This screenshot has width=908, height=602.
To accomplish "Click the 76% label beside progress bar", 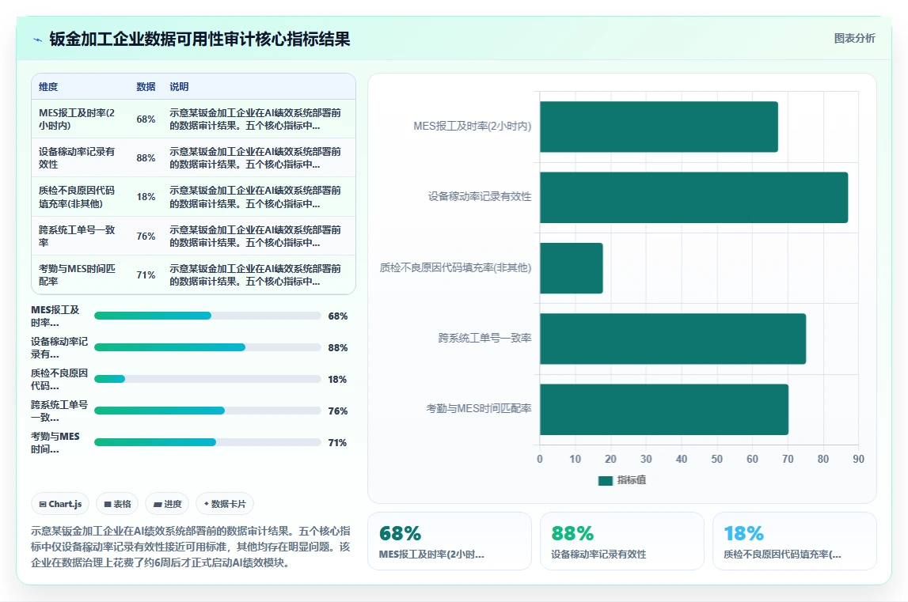I will (x=337, y=411).
